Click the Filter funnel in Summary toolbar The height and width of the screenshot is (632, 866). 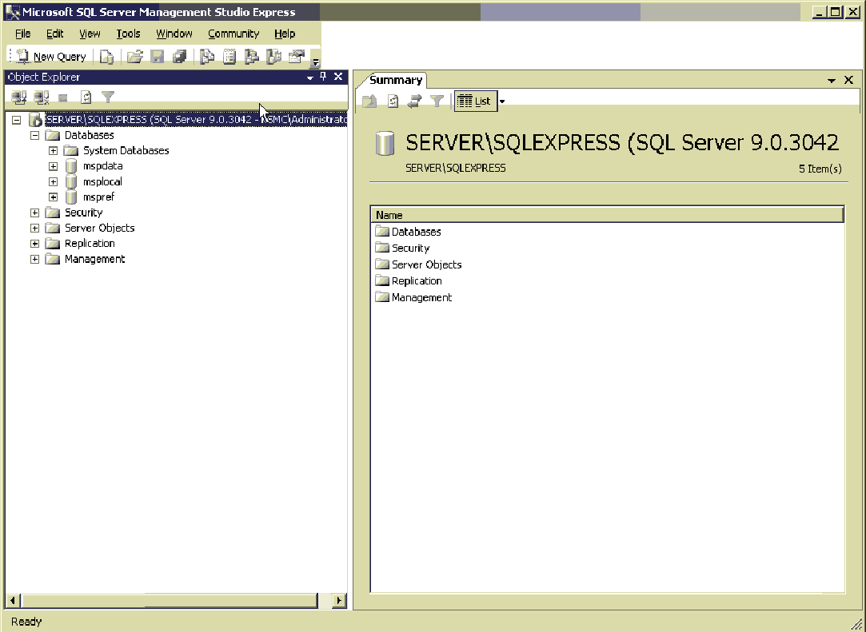437,101
